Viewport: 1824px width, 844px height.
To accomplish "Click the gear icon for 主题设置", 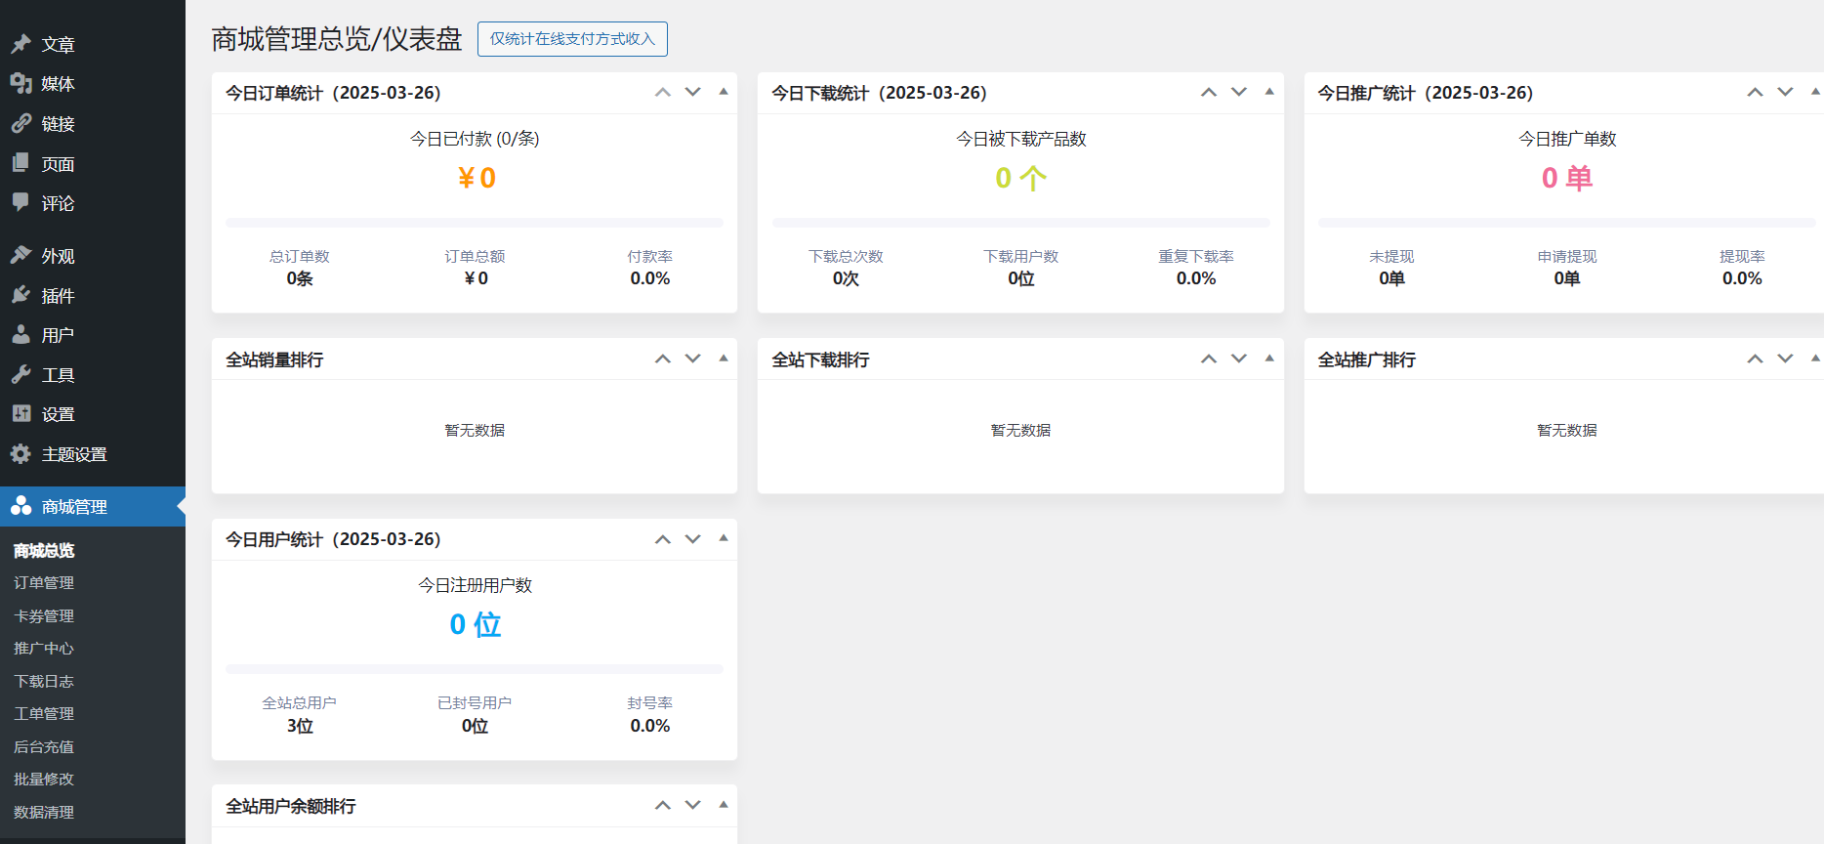I will [x=21, y=454].
